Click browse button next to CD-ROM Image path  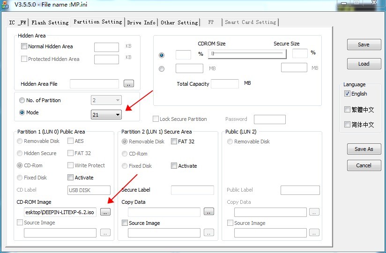(105, 212)
